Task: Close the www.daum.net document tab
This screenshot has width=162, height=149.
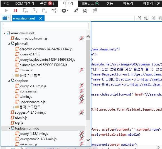Action: [41, 18]
